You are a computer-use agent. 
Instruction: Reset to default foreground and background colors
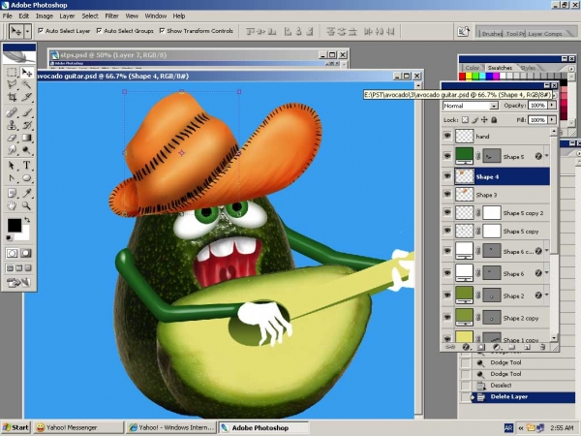[x=9, y=238]
